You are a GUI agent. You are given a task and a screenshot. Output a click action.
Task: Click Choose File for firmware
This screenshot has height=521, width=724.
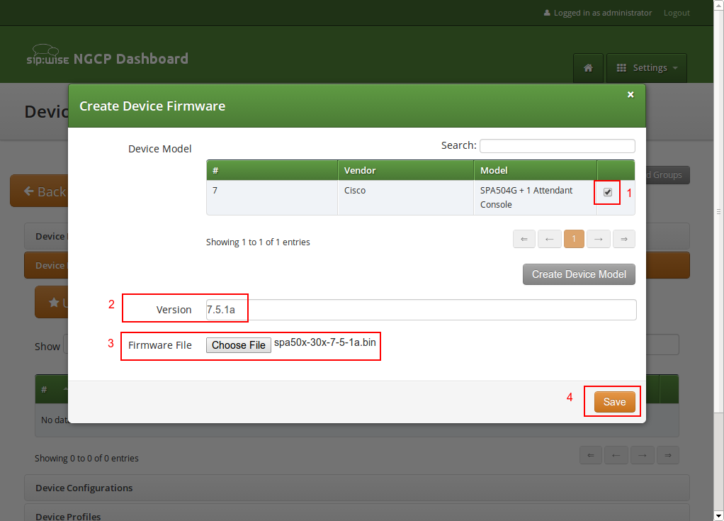point(238,345)
